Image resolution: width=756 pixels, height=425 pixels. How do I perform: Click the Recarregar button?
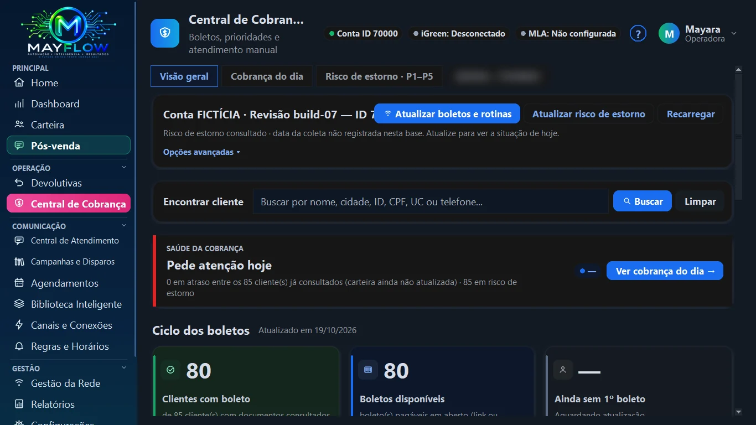[691, 114]
